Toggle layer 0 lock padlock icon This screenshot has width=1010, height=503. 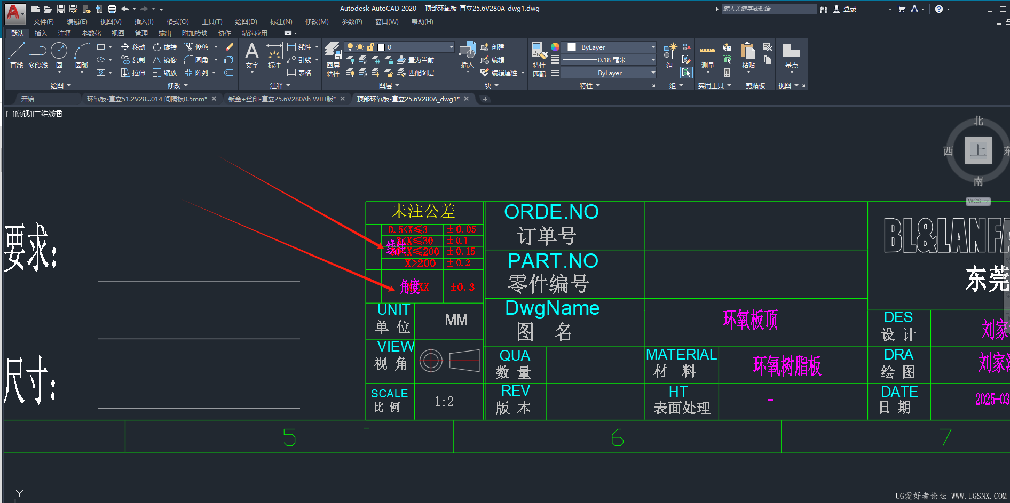[370, 47]
